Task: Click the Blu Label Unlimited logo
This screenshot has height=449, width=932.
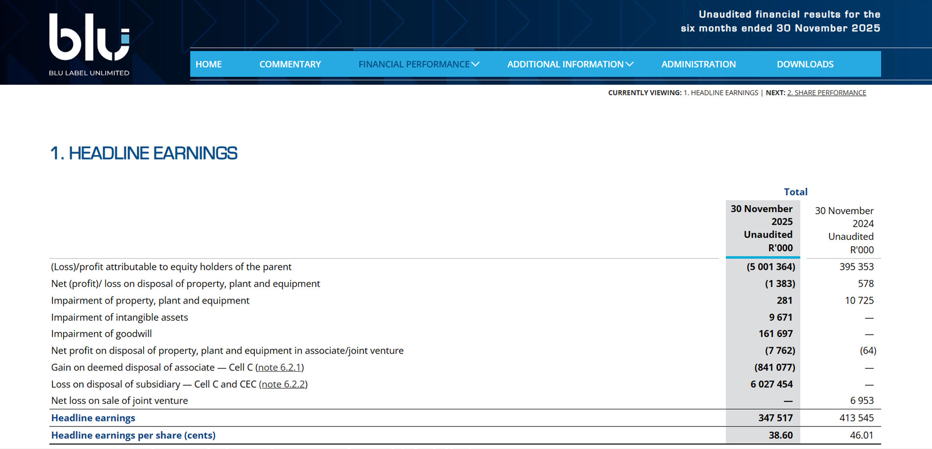Action: click(89, 45)
